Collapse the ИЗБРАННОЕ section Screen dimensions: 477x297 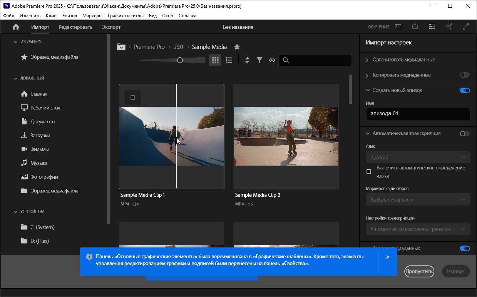click(x=15, y=41)
